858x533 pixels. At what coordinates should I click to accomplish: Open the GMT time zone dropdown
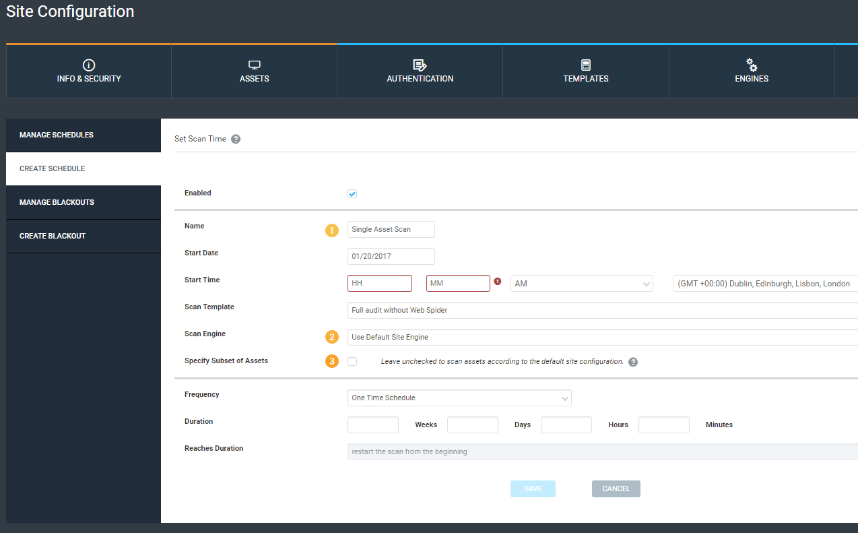coord(765,284)
